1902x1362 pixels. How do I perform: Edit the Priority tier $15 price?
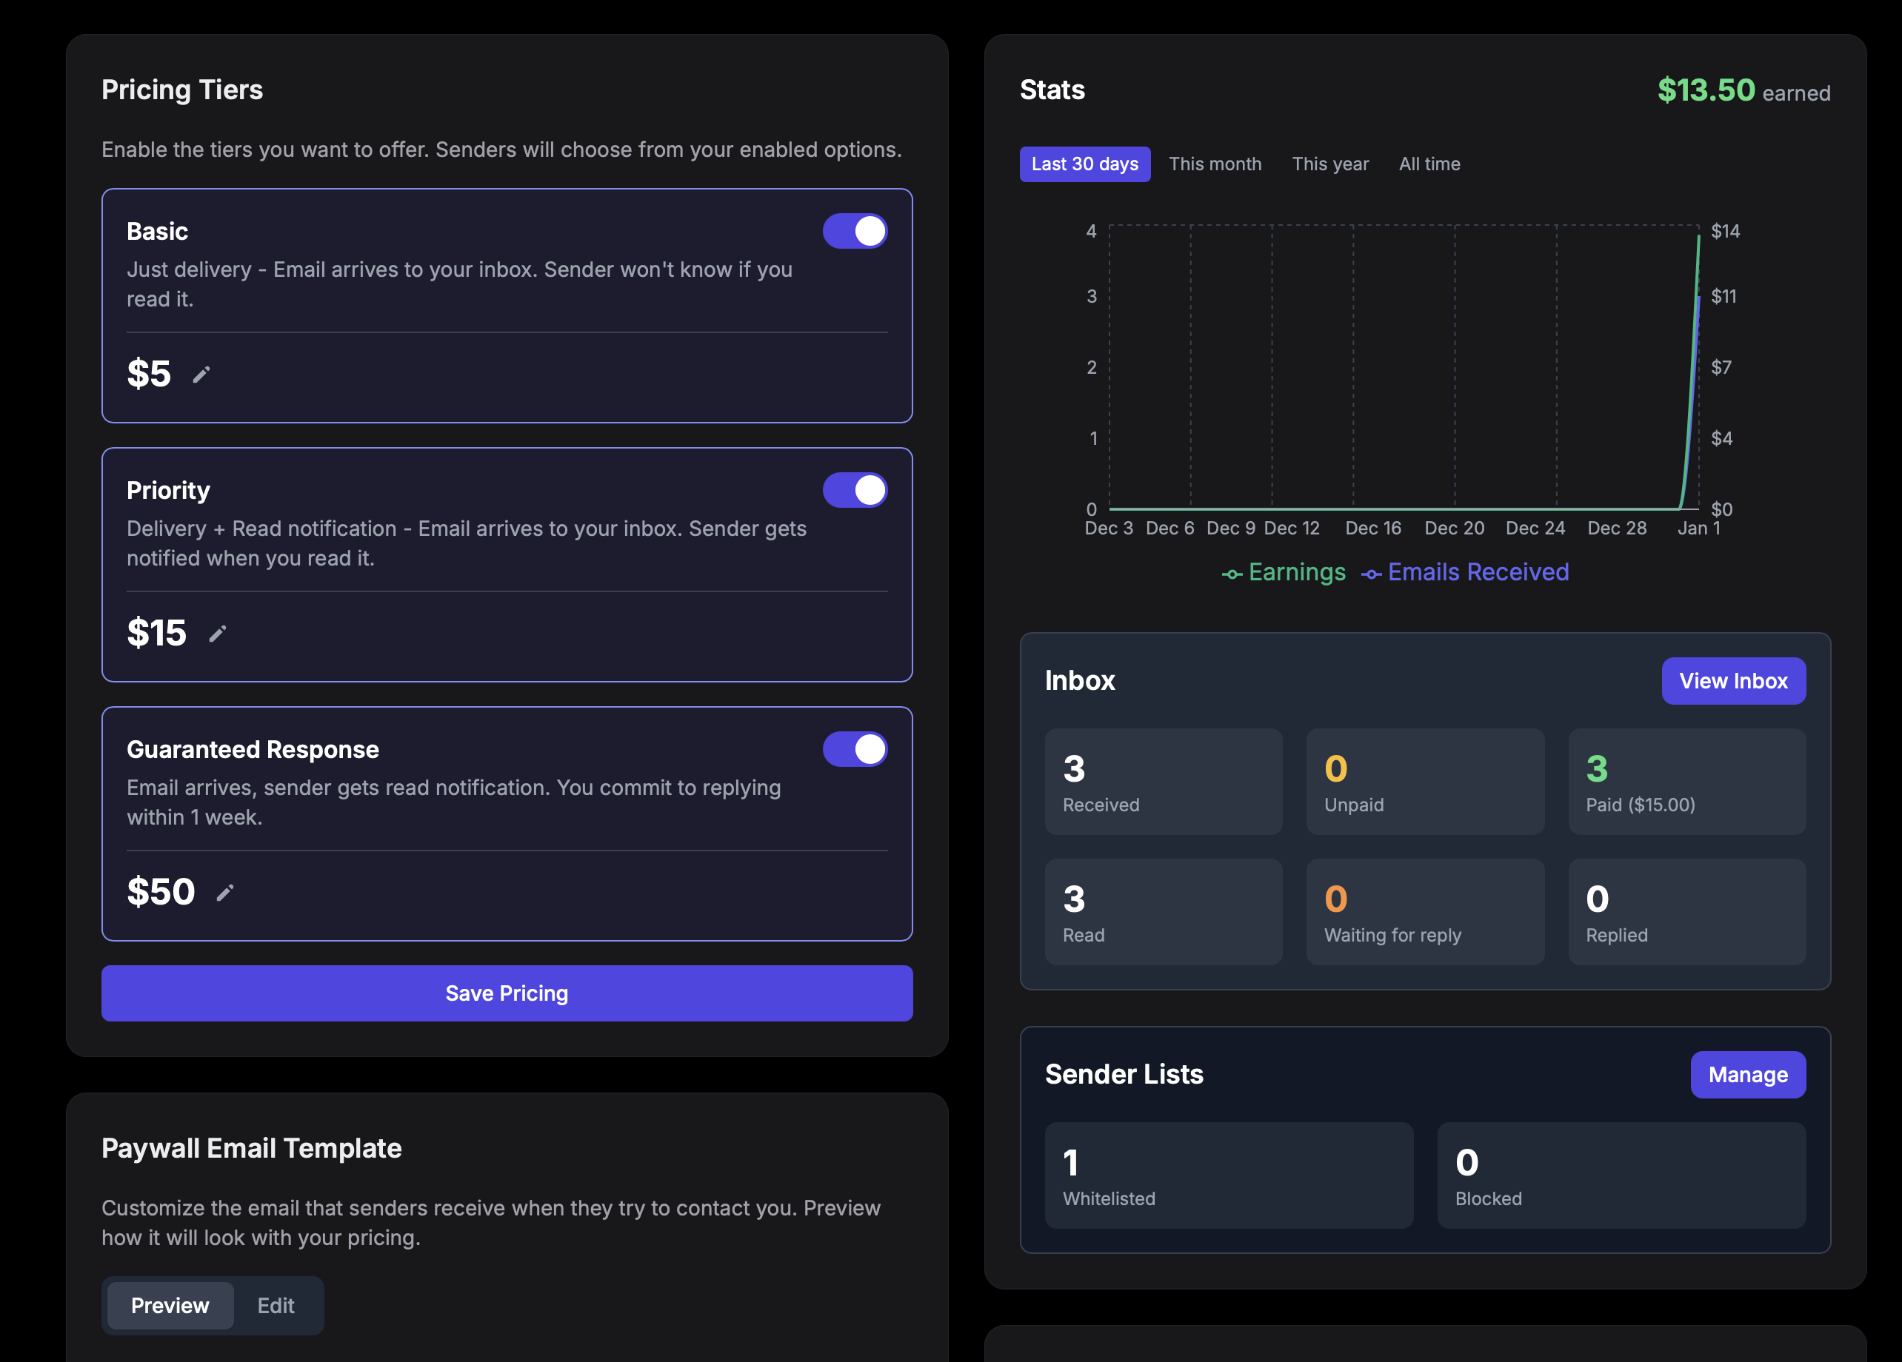click(x=218, y=634)
